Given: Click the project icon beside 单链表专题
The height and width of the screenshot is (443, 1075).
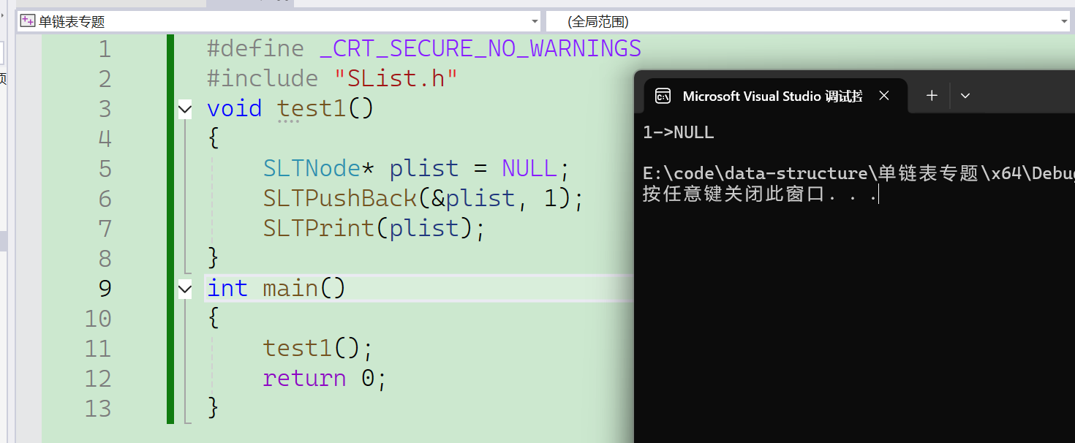Looking at the screenshot, I should click(x=28, y=21).
